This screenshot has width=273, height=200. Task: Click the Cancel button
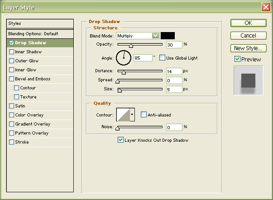248,36
